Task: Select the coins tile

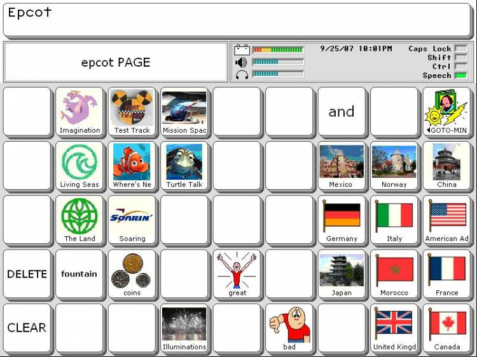Action: click(x=132, y=274)
